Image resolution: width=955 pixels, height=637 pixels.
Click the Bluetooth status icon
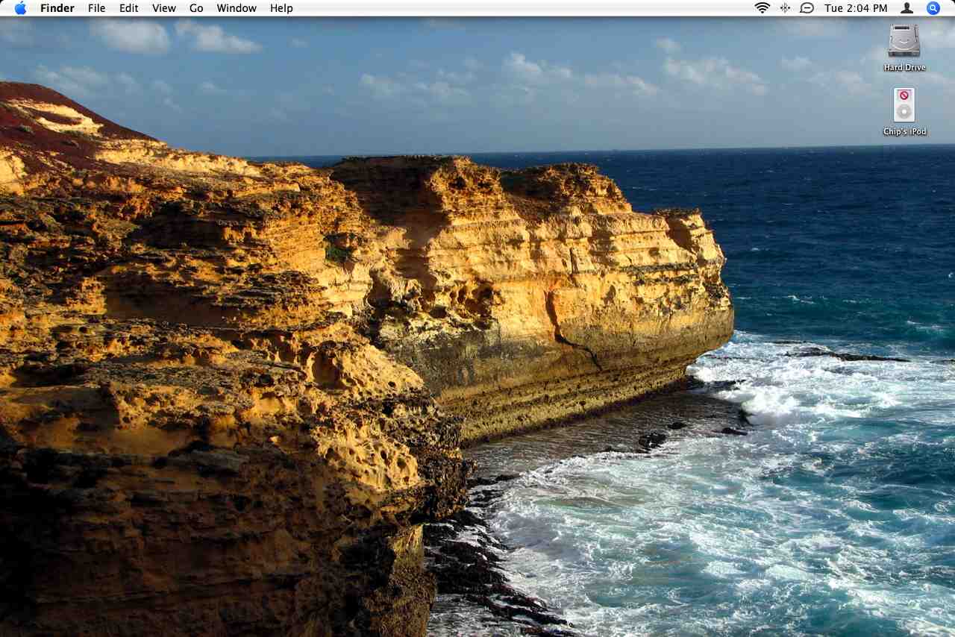(x=785, y=8)
